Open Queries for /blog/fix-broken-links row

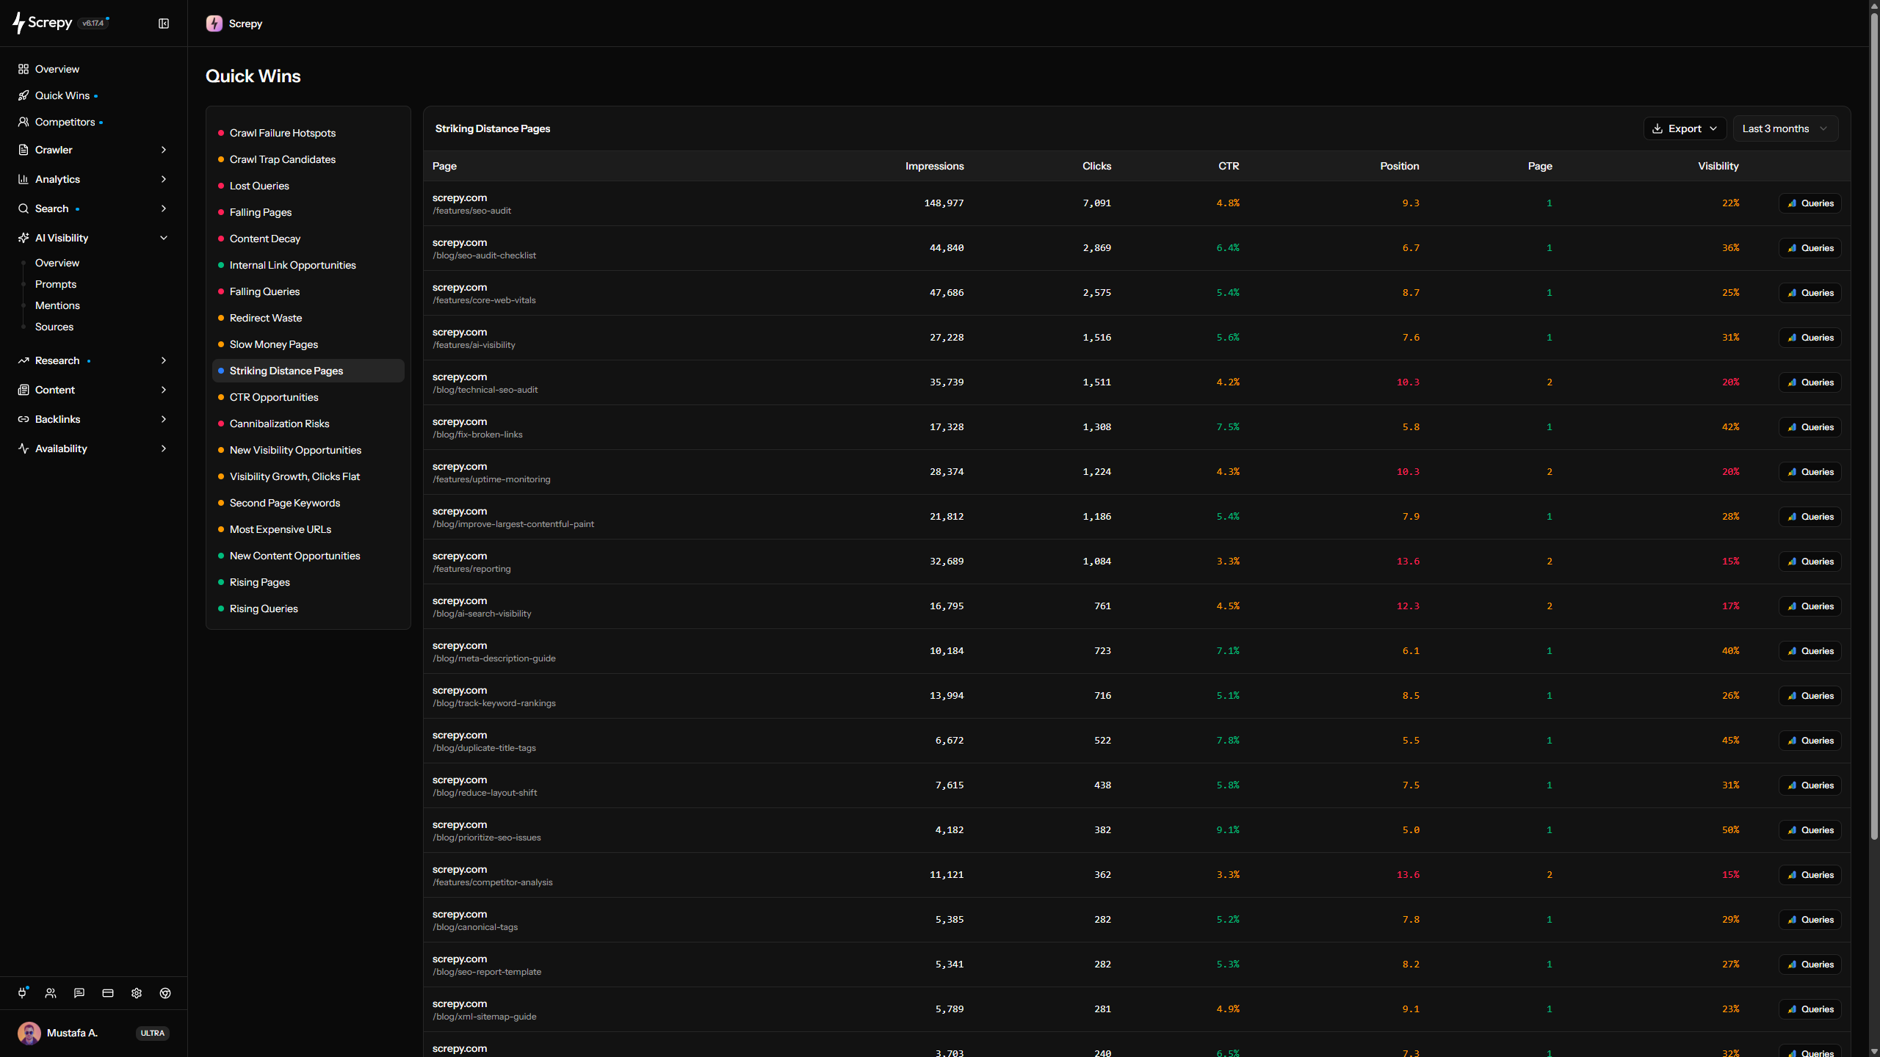tap(1810, 427)
